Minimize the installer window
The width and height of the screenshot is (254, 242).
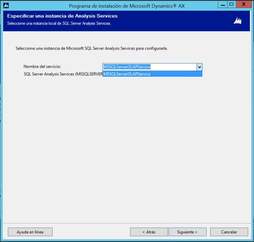(223, 4)
